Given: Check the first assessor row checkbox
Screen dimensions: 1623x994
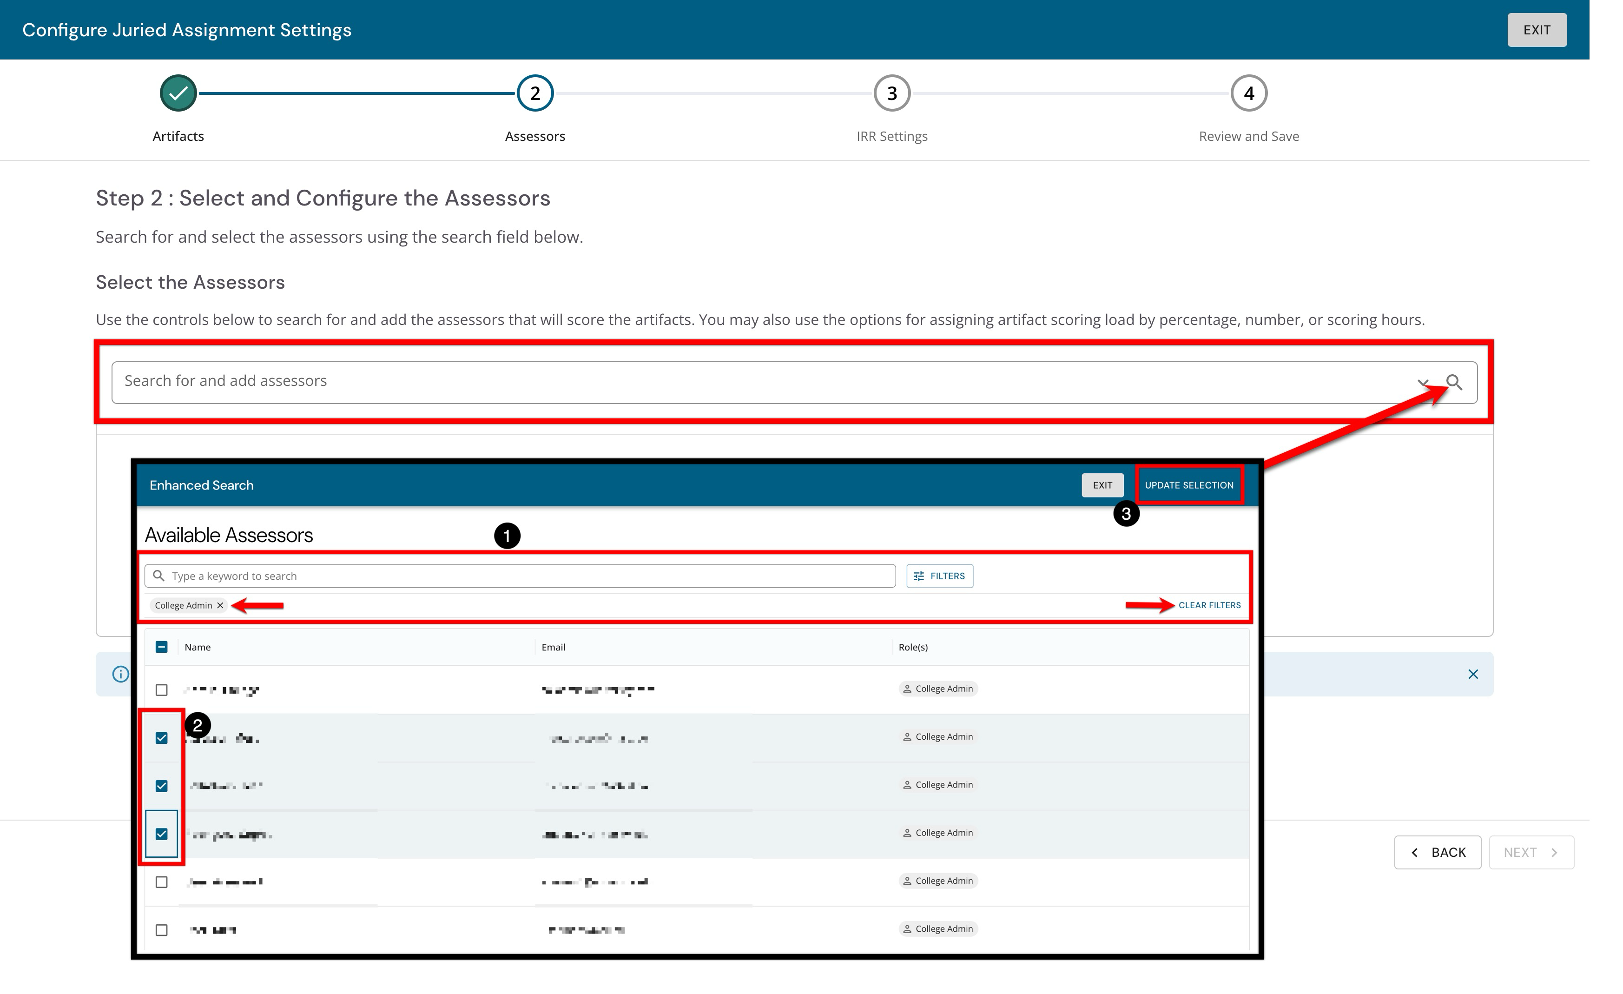Looking at the screenshot, I should 161,689.
